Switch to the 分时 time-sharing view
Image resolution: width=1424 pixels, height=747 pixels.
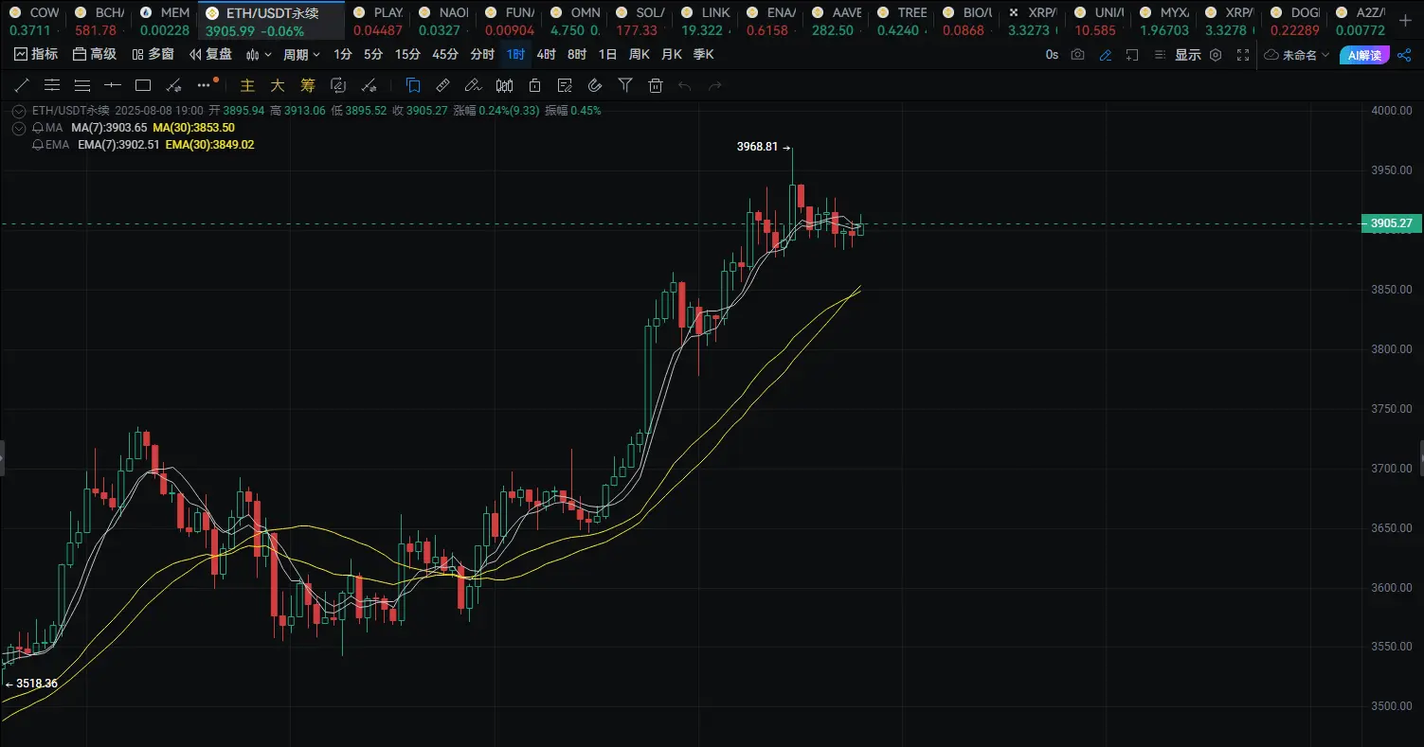pos(482,55)
